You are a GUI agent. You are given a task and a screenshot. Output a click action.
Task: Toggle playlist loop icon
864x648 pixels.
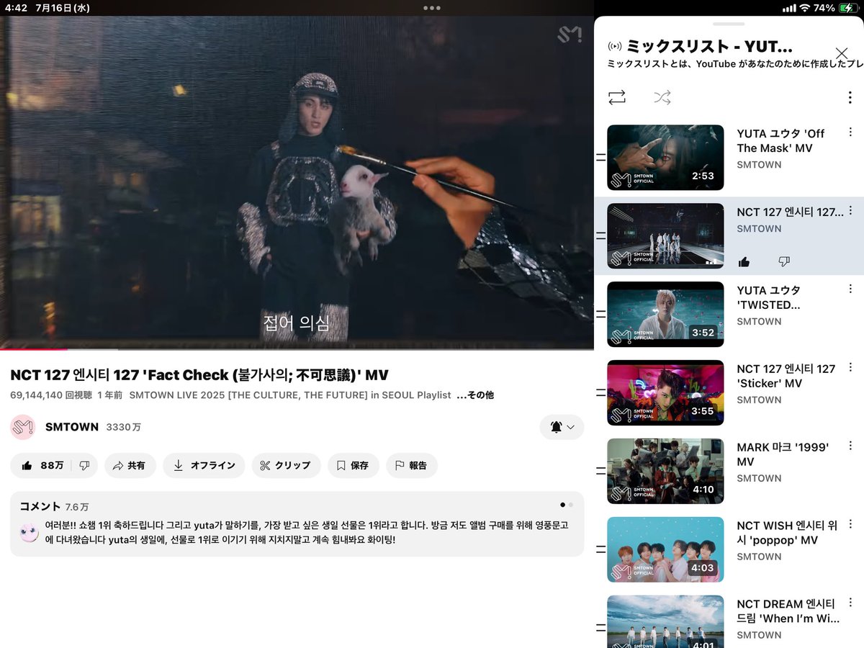(617, 97)
